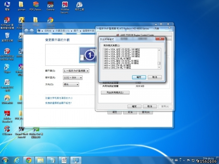Select the 1280 x 1024, 全彩 (32 位元), 100 赫茲 mode
Viewport: 219px width, 164px height.
[x=121, y=50]
